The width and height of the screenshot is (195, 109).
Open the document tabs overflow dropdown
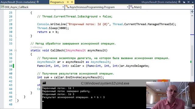click(x=193, y=2)
